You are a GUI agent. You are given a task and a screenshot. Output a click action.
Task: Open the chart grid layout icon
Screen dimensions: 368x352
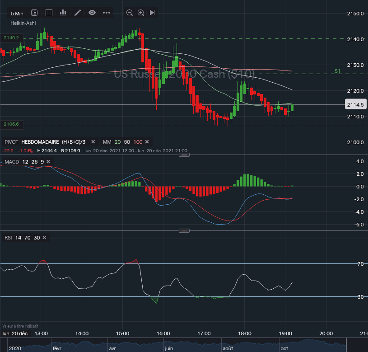(x=35, y=13)
